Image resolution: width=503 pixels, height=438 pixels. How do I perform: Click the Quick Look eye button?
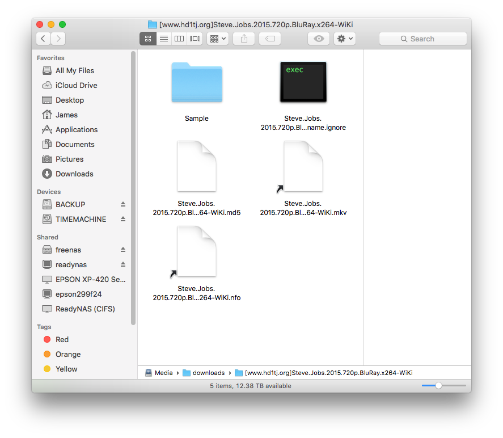tap(319, 39)
